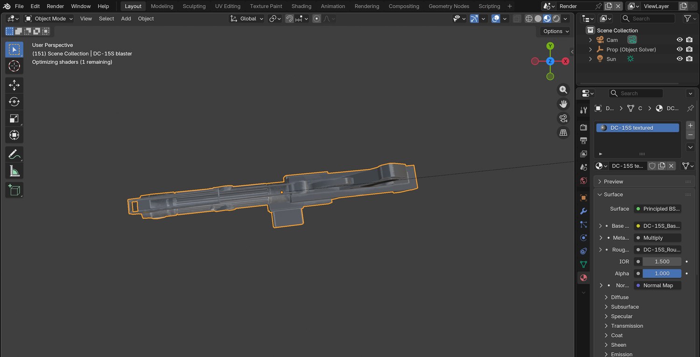The height and width of the screenshot is (357, 700).
Task: Toggle viewport overlays
Action: (x=496, y=19)
